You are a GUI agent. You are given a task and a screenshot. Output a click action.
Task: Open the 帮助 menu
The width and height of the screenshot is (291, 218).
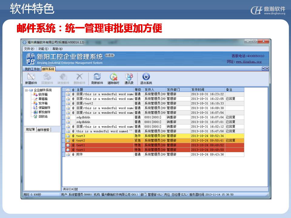point(58,49)
